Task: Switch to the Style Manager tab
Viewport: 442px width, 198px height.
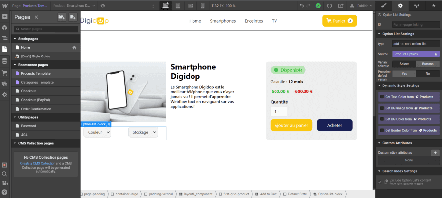Action: coord(416,5)
